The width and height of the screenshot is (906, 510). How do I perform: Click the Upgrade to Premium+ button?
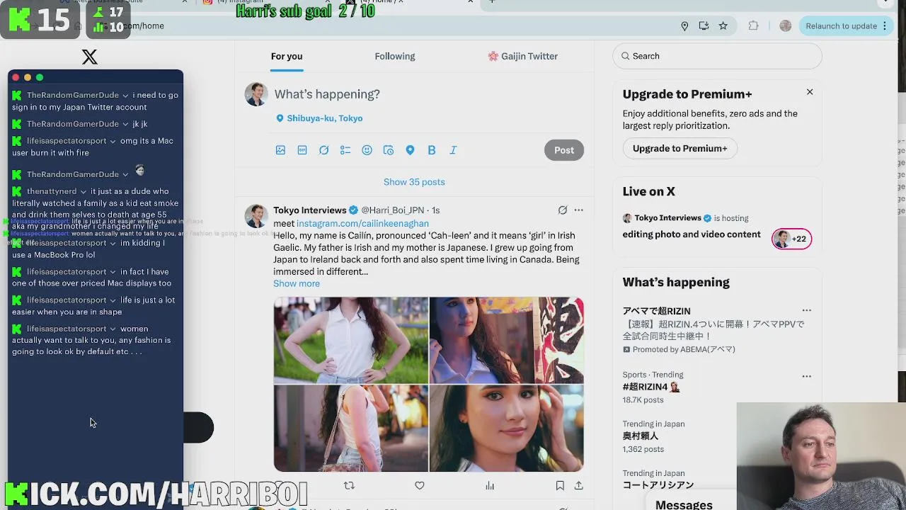point(680,149)
